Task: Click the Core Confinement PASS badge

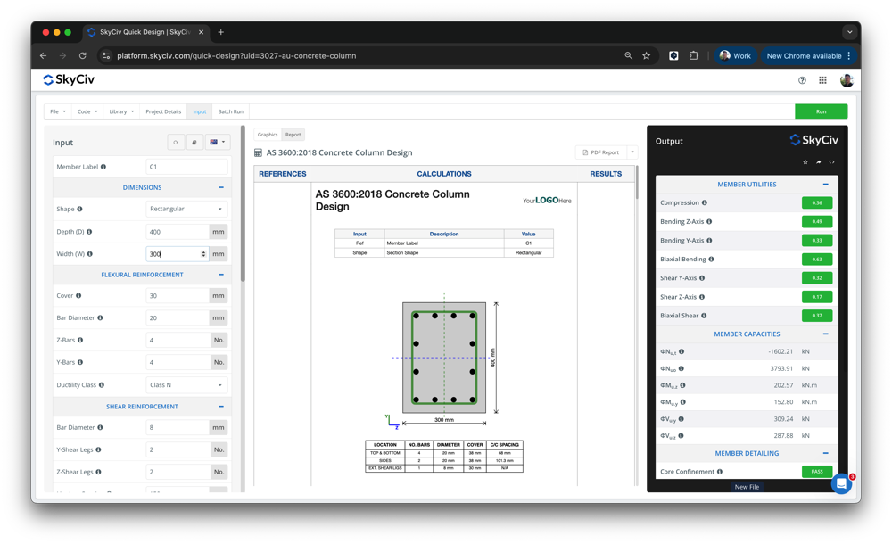Action: [x=817, y=471]
